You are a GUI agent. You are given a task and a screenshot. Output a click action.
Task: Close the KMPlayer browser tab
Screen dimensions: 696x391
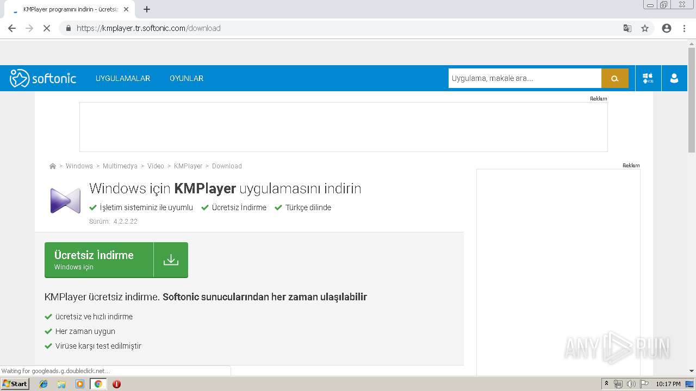pyautogui.click(x=126, y=9)
